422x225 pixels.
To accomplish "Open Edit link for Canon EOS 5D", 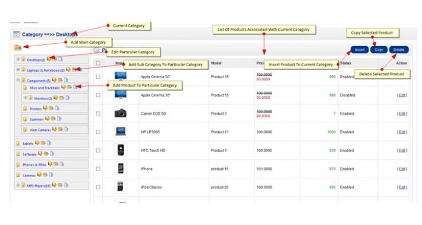I will coord(402,114).
